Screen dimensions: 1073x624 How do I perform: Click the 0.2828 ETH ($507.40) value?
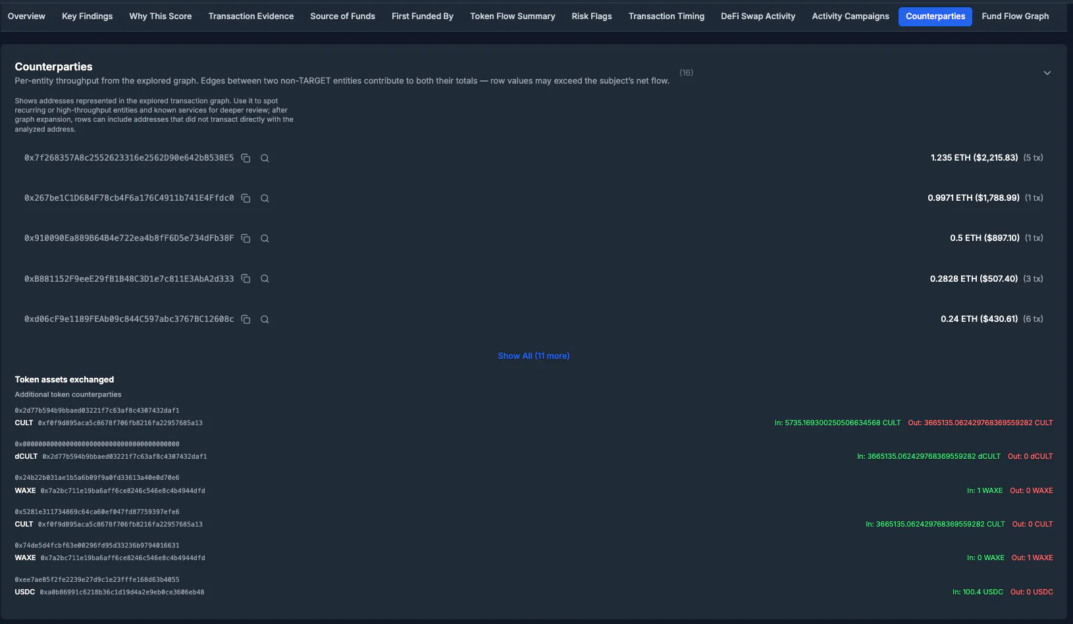(974, 278)
